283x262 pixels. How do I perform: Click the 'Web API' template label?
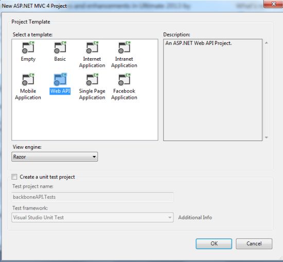[x=60, y=91]
